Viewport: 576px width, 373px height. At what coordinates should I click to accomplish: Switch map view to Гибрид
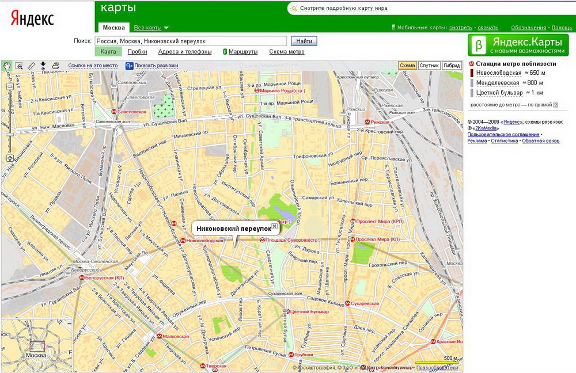[x=452, y=66]
